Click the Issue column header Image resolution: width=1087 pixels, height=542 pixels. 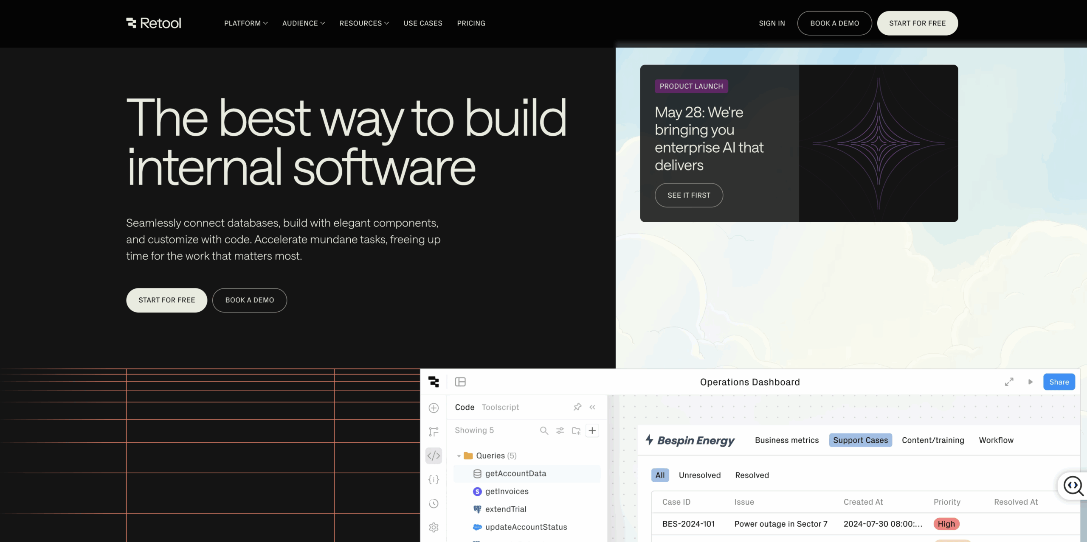[x=744, y=502]
